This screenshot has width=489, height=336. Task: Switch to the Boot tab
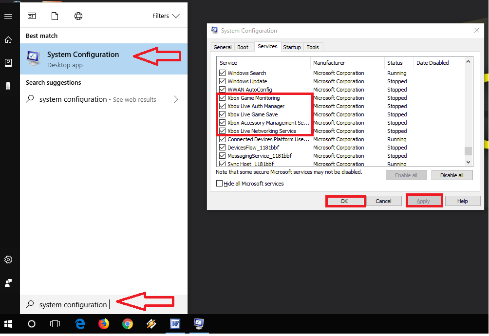pyautogui.click(x=243, y=47)
